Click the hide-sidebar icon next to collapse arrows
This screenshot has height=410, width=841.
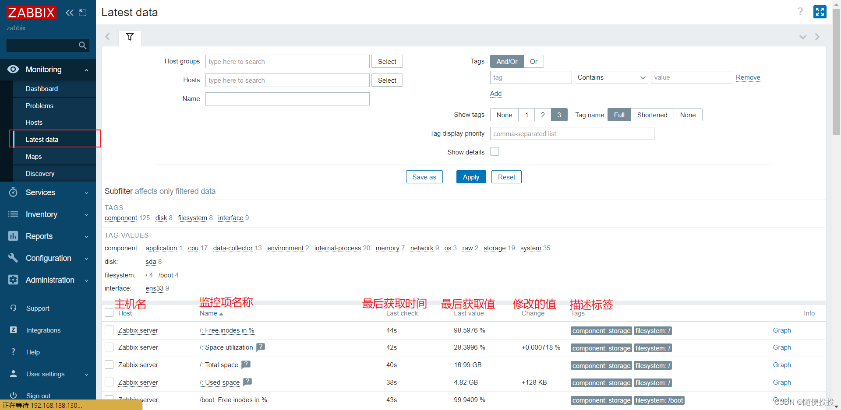[x=83, y=13]
